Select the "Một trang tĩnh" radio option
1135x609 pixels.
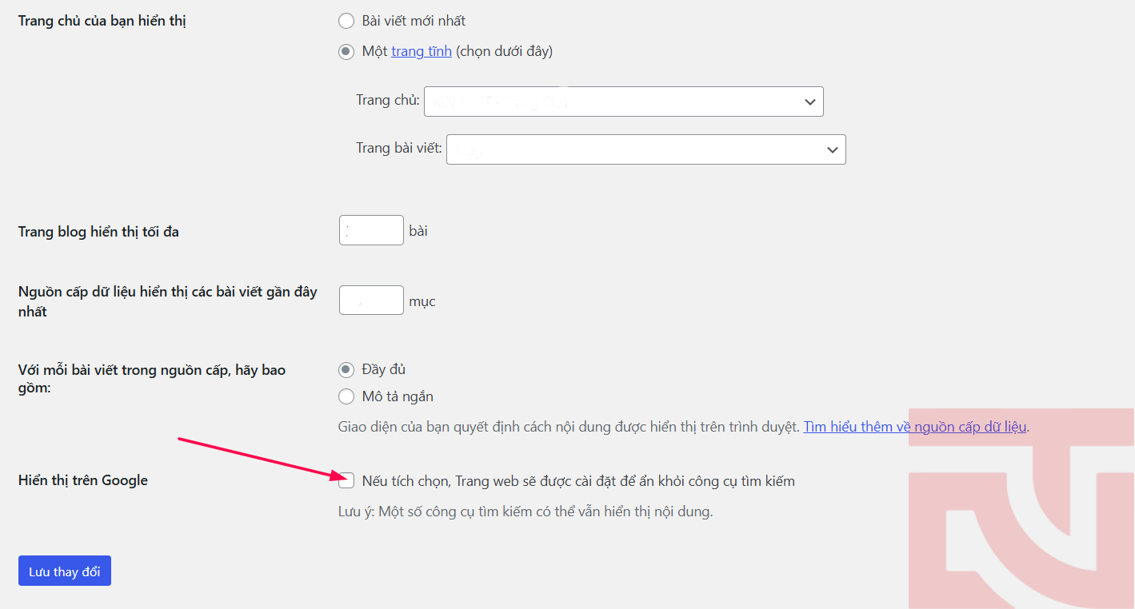tap(346, 51)
